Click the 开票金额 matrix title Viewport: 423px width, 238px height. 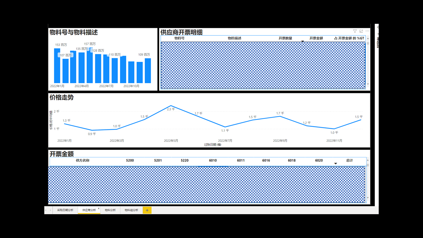coord(61,154)
